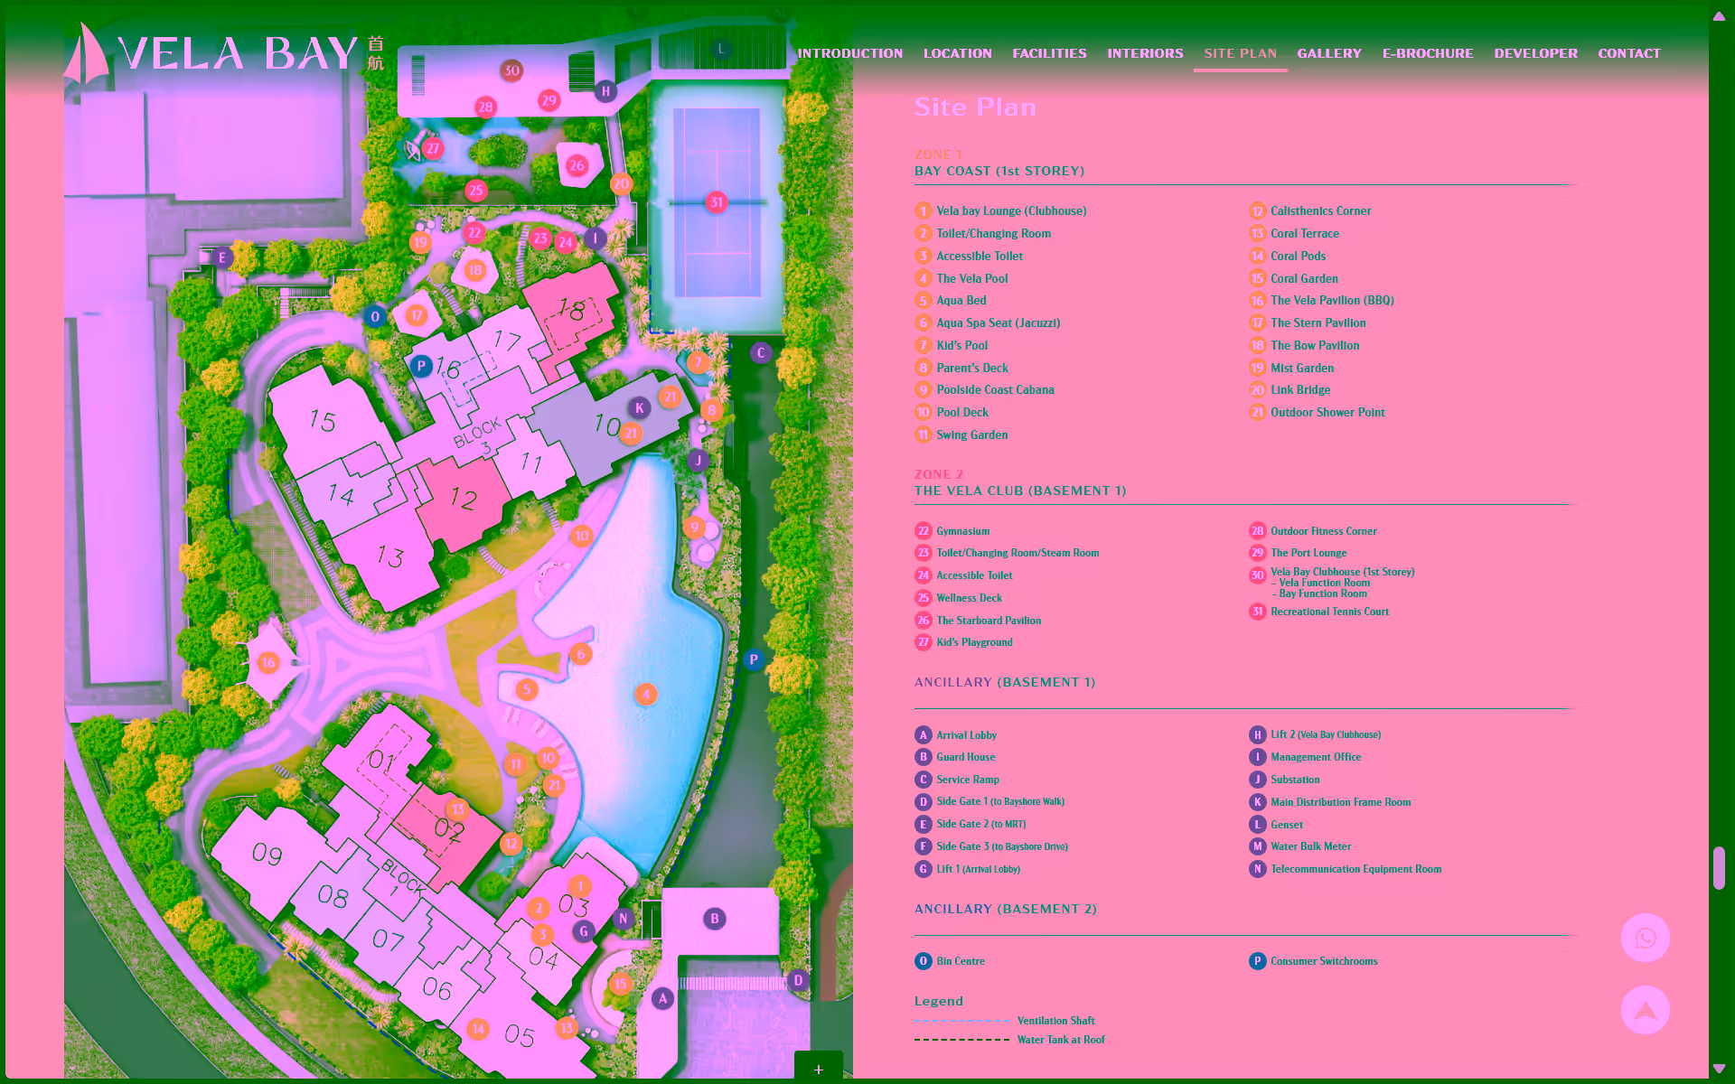Click marker 31 on tennis court

point(717,201)
